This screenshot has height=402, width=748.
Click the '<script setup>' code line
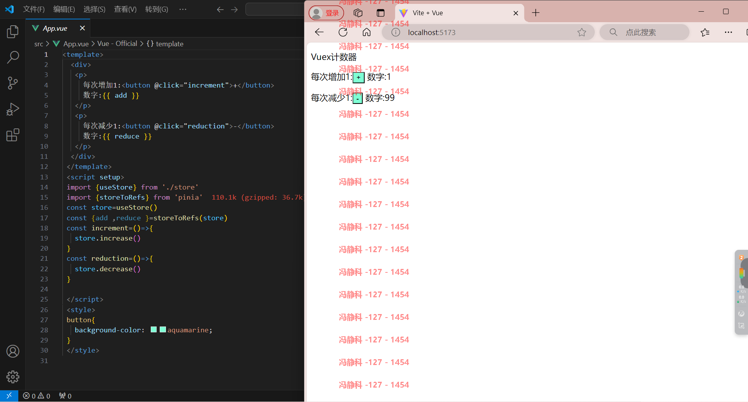(95, 177)
